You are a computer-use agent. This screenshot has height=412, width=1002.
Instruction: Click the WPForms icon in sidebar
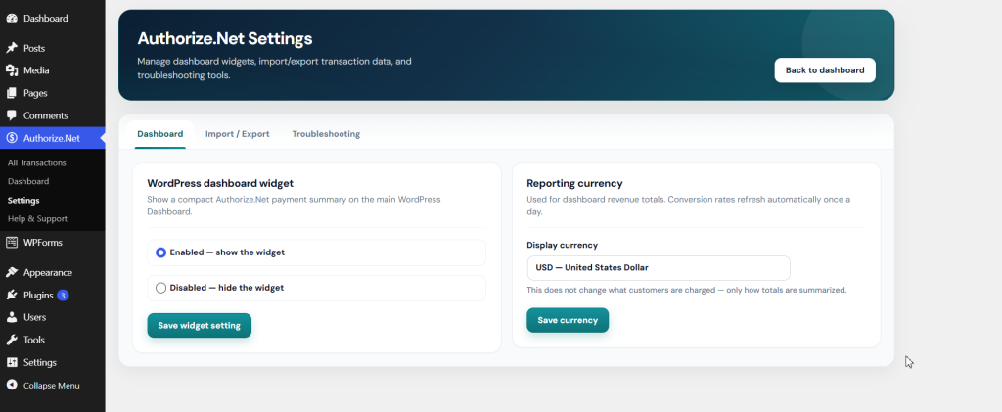(x=12, y=242)
